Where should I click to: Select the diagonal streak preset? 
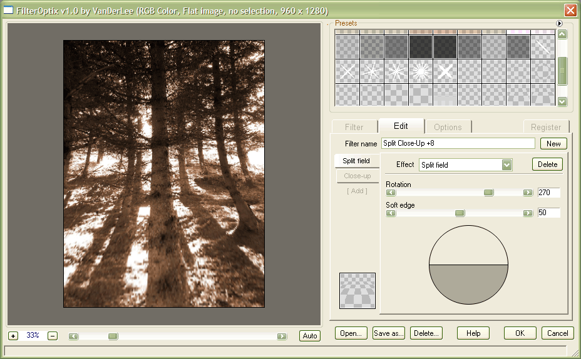pyautogui.click(x=543, y=47)
